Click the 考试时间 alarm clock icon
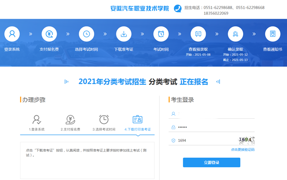This screenshot has height=180, width=287. [161, 34]
